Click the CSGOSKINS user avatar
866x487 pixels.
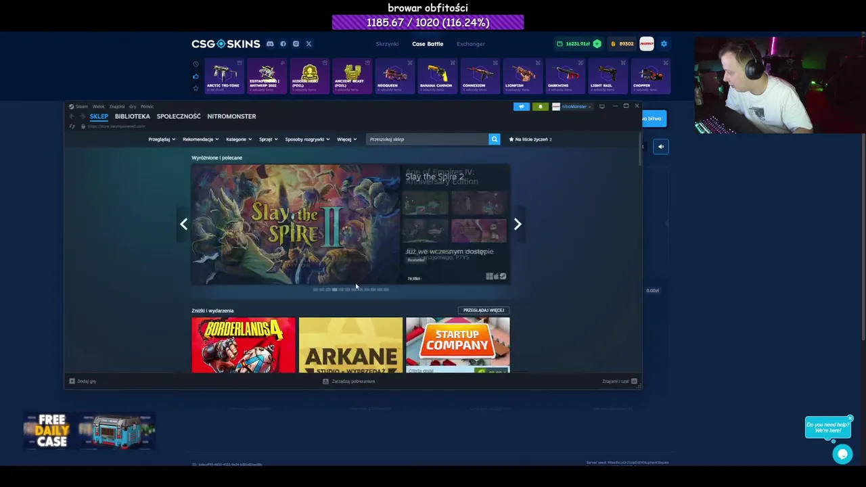tap(647, 44)
